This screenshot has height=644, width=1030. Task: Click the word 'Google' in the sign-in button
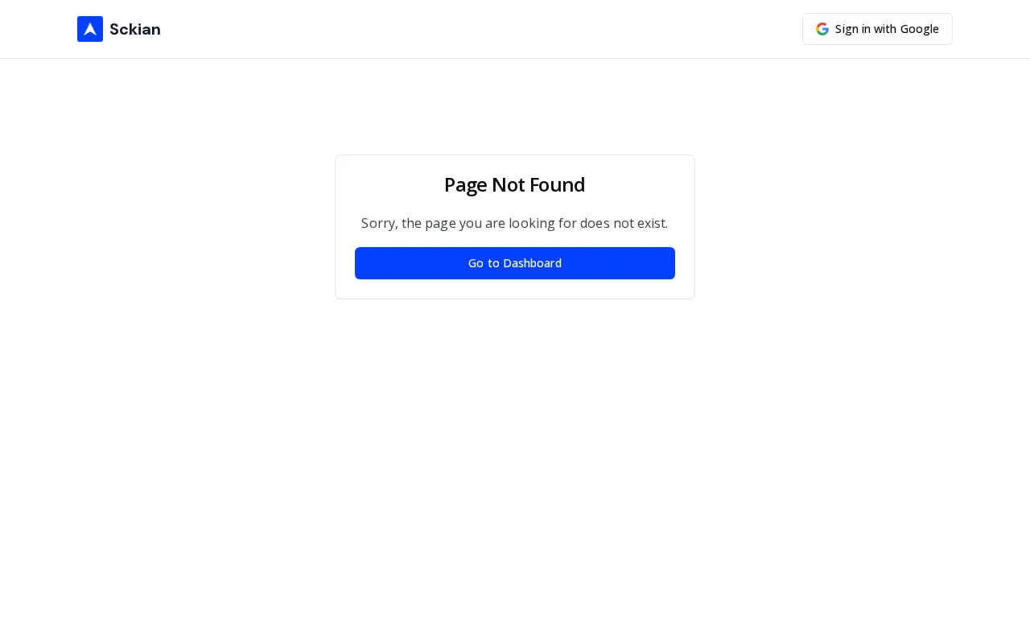coord(919,29)
